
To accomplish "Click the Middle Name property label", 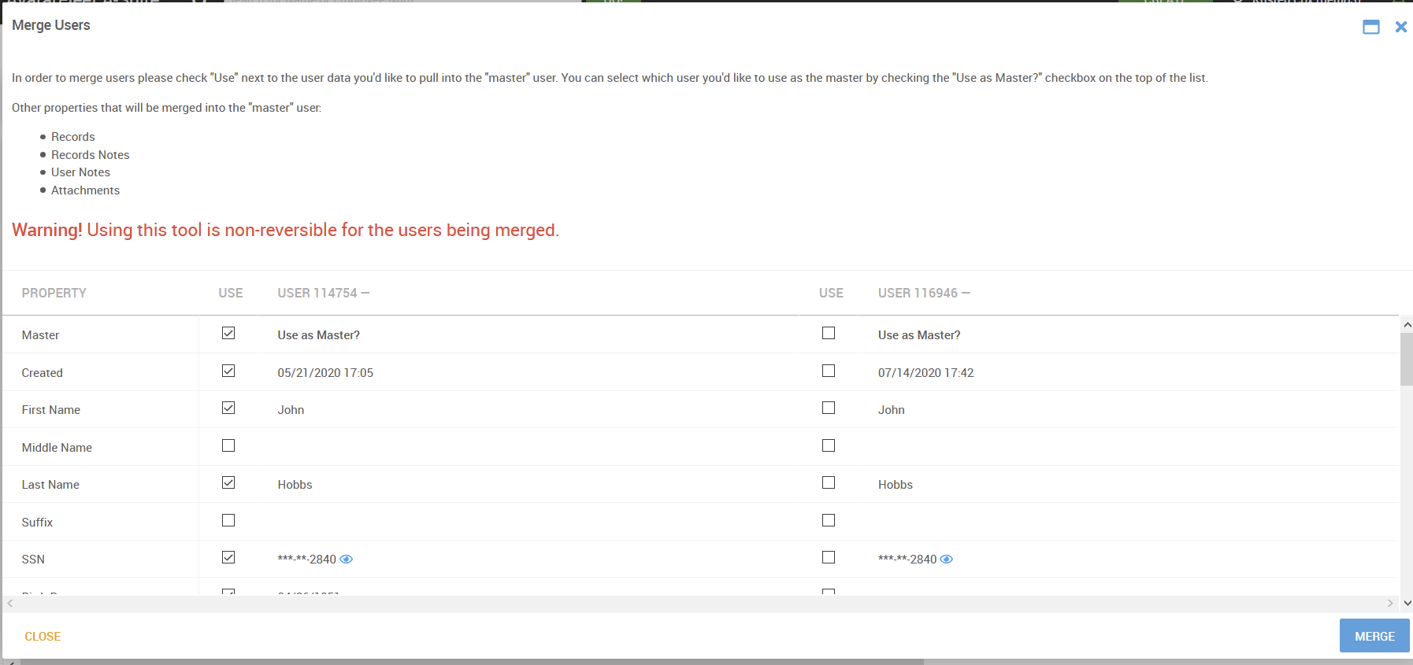I will coord(57,448).
